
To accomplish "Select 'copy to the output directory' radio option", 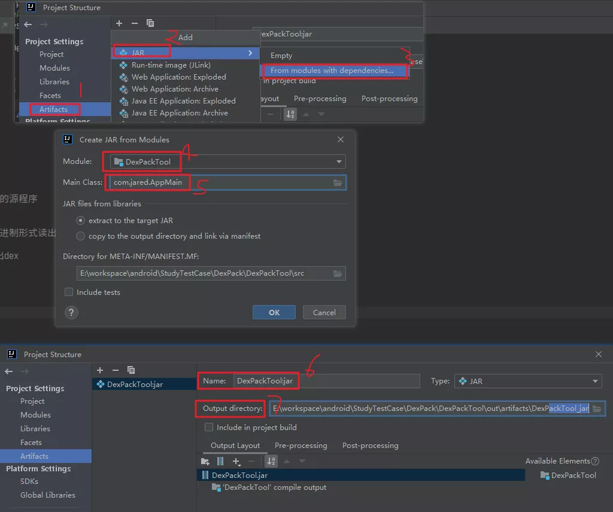I will [81, 236].
